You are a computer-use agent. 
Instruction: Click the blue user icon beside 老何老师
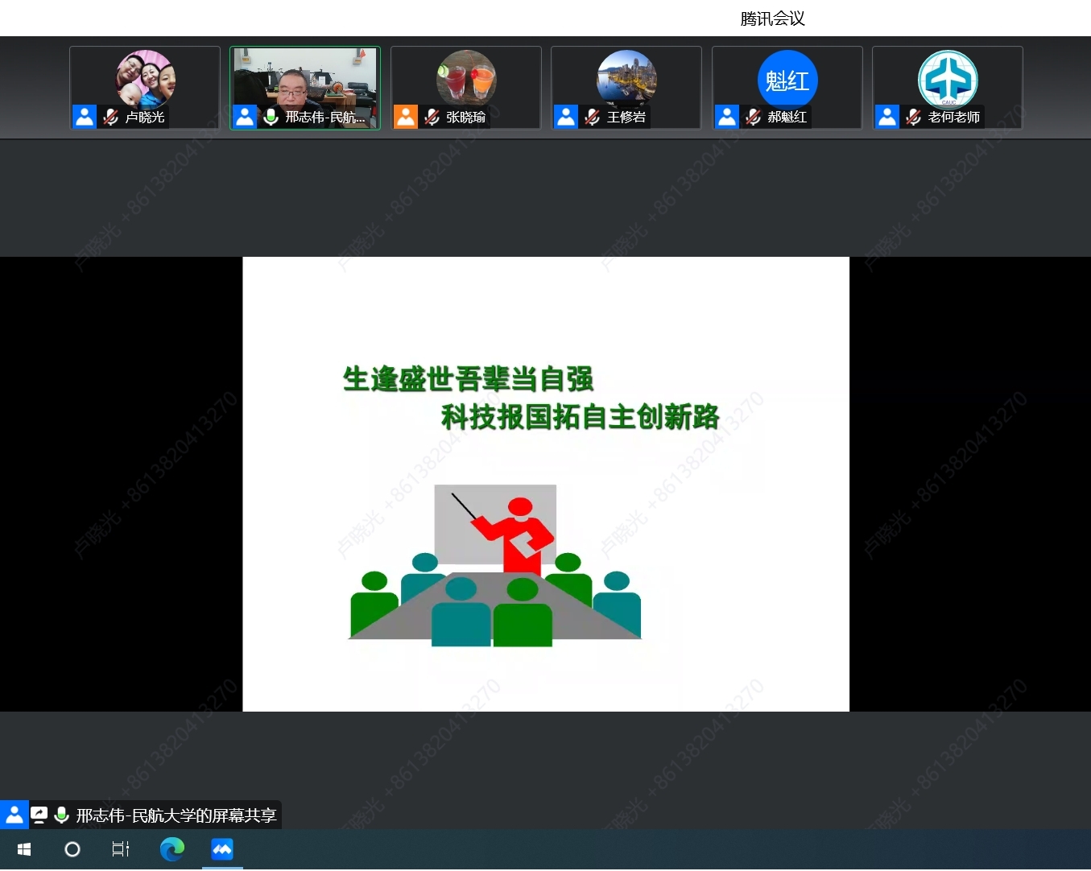887,118
